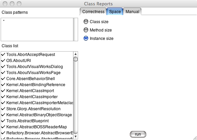
Task: Uncheck Tools.AbortAcceptRequest checkmark
Action: 3,54
